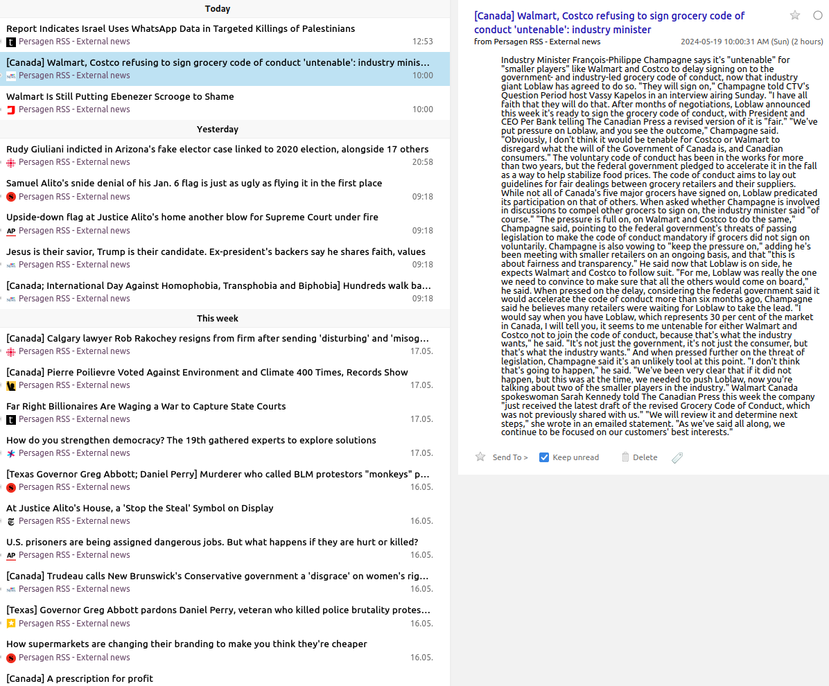Open 'Walmart Is Still Putting Ebenezer Scrooge to Shame'
829x686 pixels.
pyautogui.click(x=120, y=96)
